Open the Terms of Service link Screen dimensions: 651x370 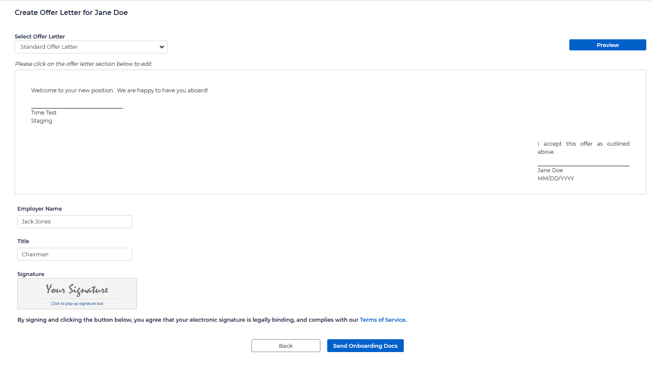click(382, 320)
